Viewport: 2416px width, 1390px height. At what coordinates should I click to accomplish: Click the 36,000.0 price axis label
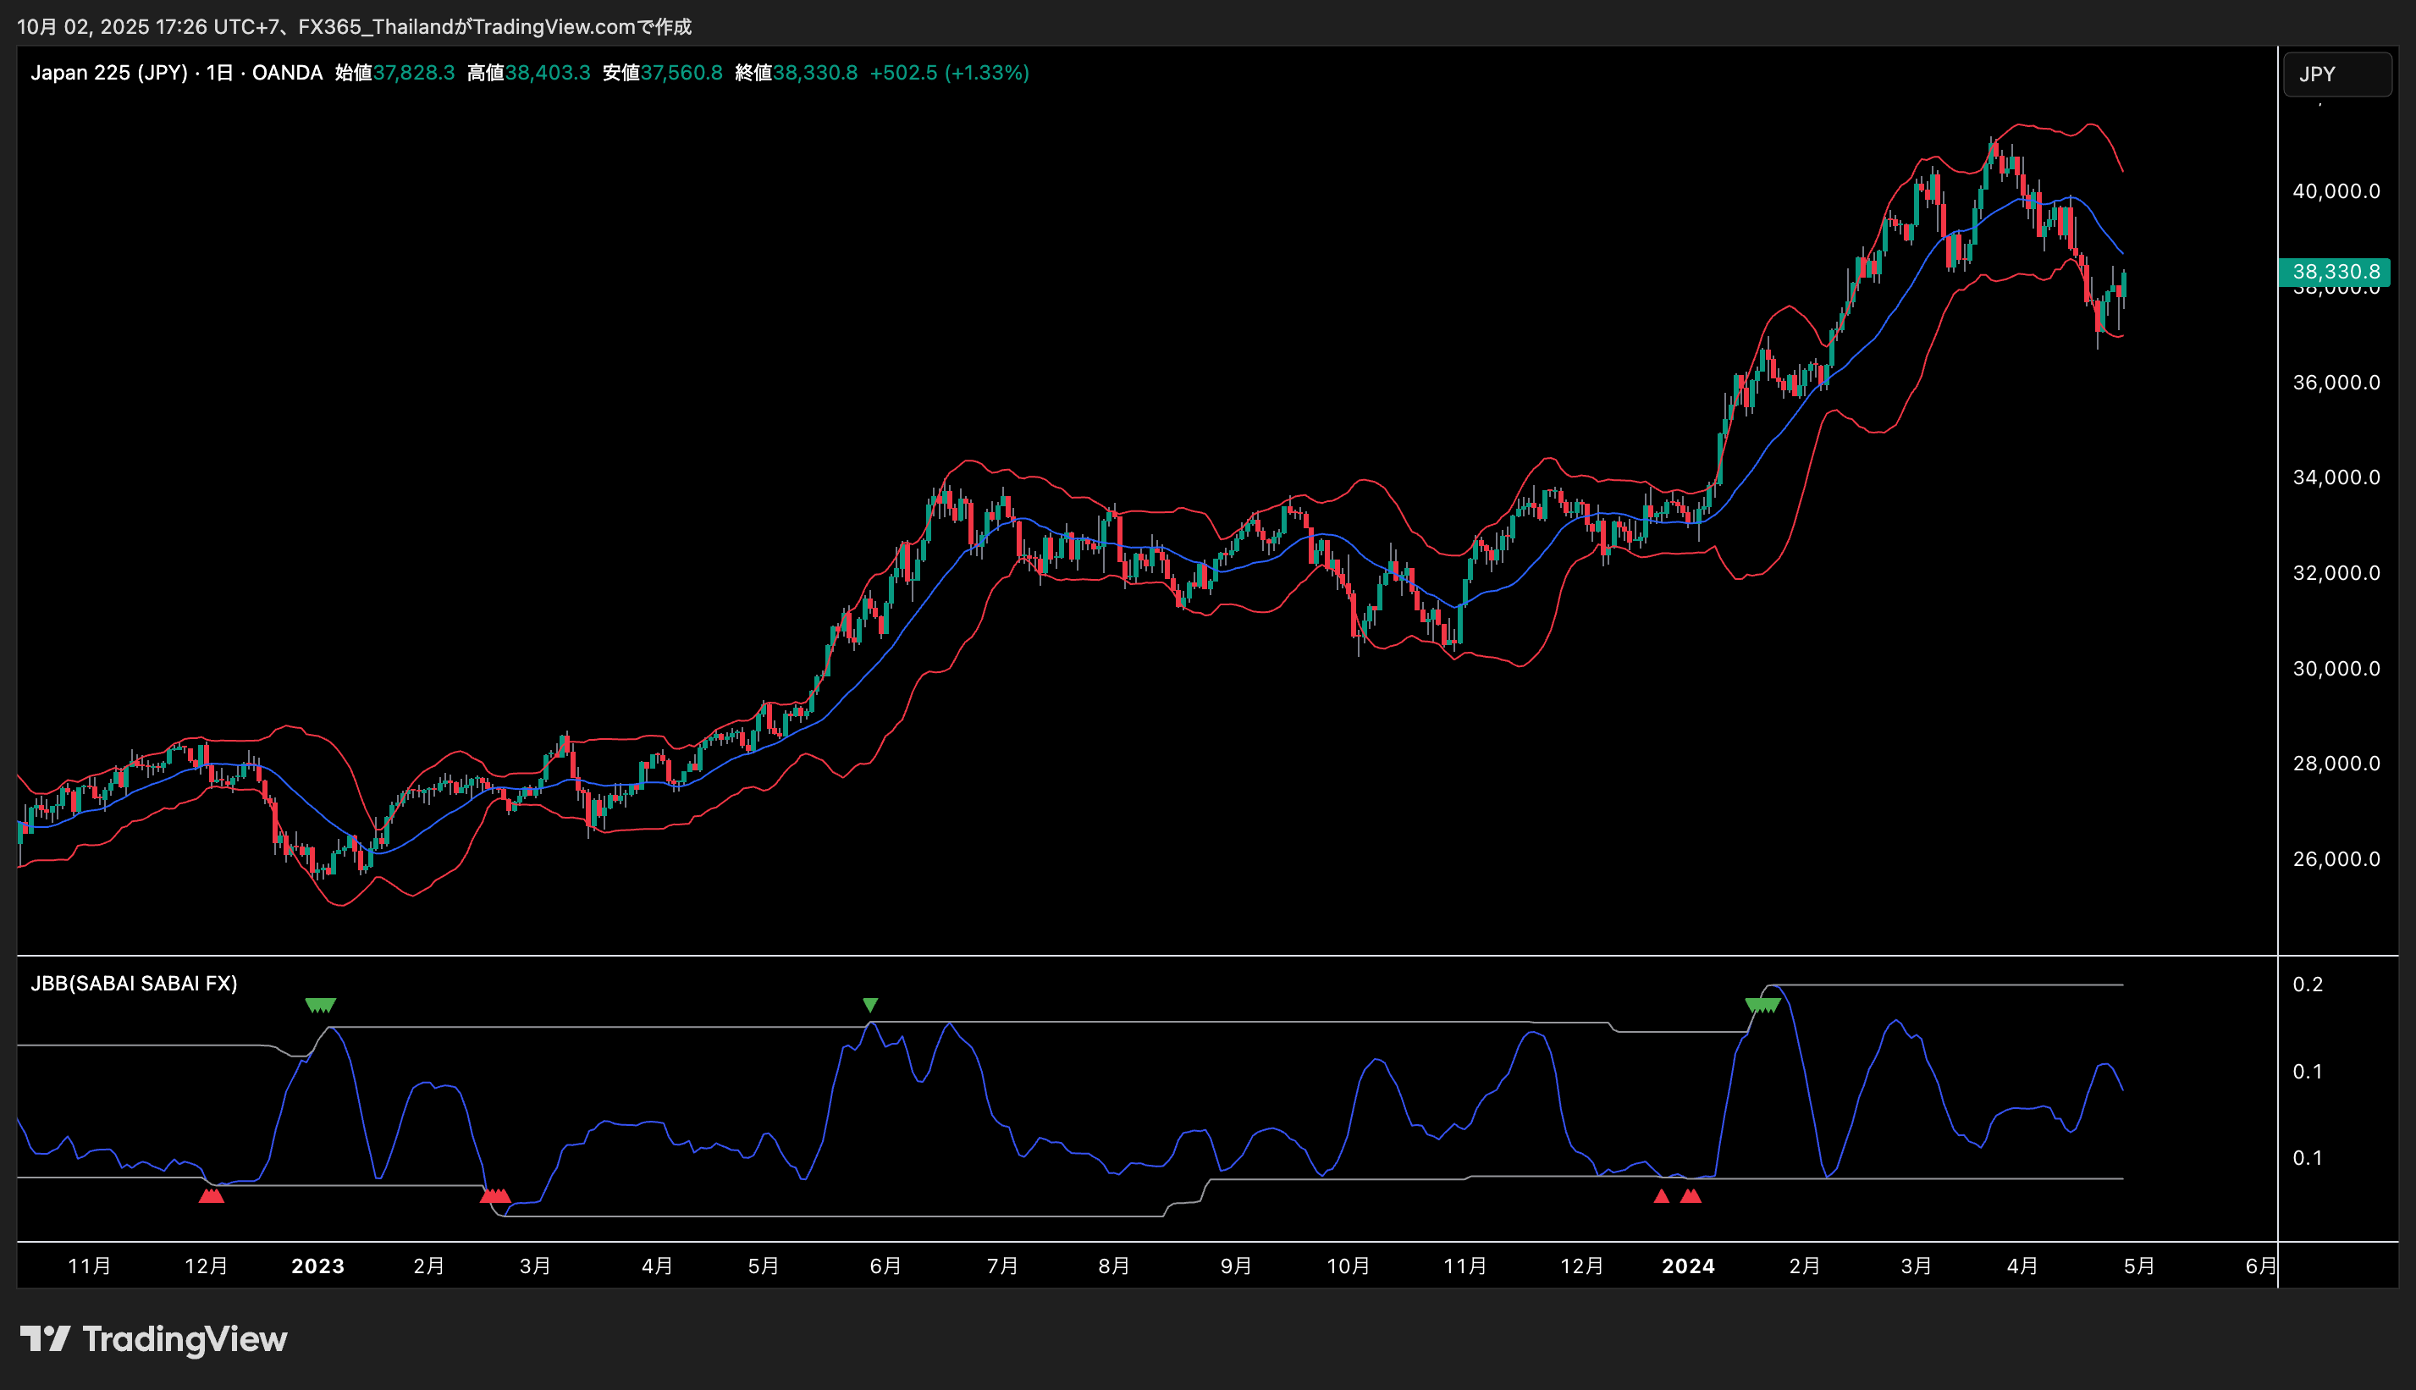[x=2336, y=382]
